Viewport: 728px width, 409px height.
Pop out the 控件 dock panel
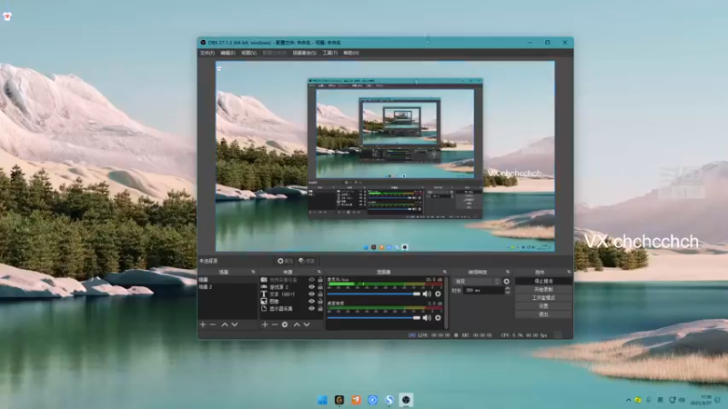pyautogui.click(x=569, y=272)
